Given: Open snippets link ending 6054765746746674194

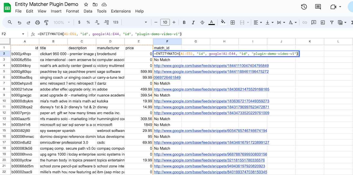Looking at the screenshot, I should tap(210, 131).
